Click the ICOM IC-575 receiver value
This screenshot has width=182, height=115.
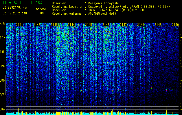click(x=116, y=10)
